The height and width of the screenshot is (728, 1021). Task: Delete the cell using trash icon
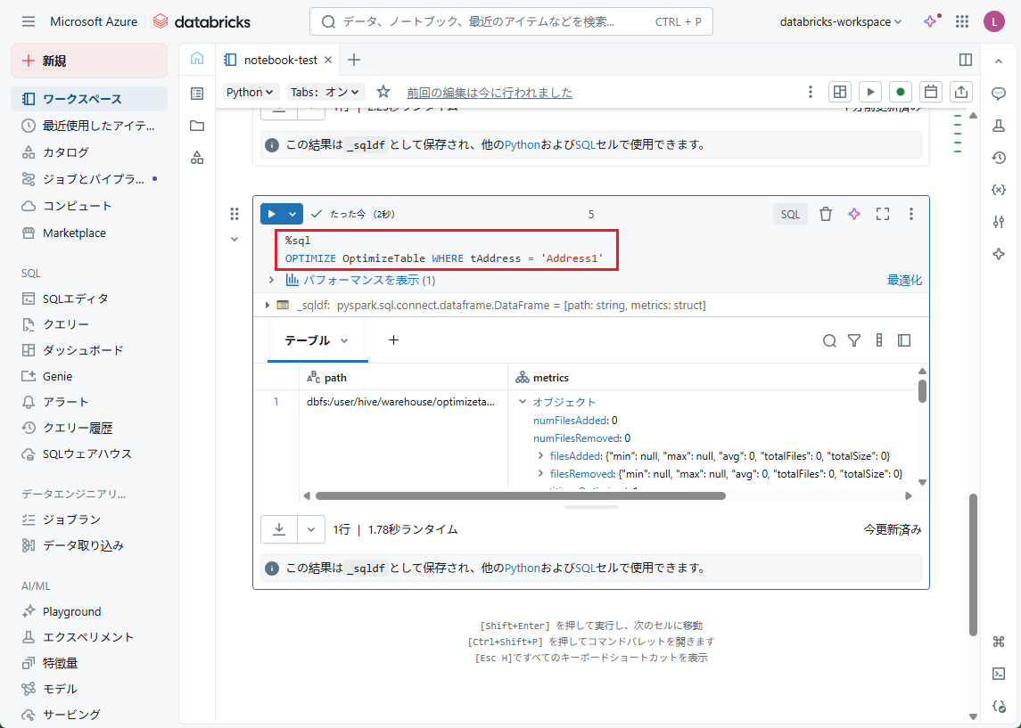coord(826,214)
